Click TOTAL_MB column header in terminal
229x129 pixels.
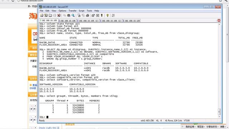tap(124, 38)
